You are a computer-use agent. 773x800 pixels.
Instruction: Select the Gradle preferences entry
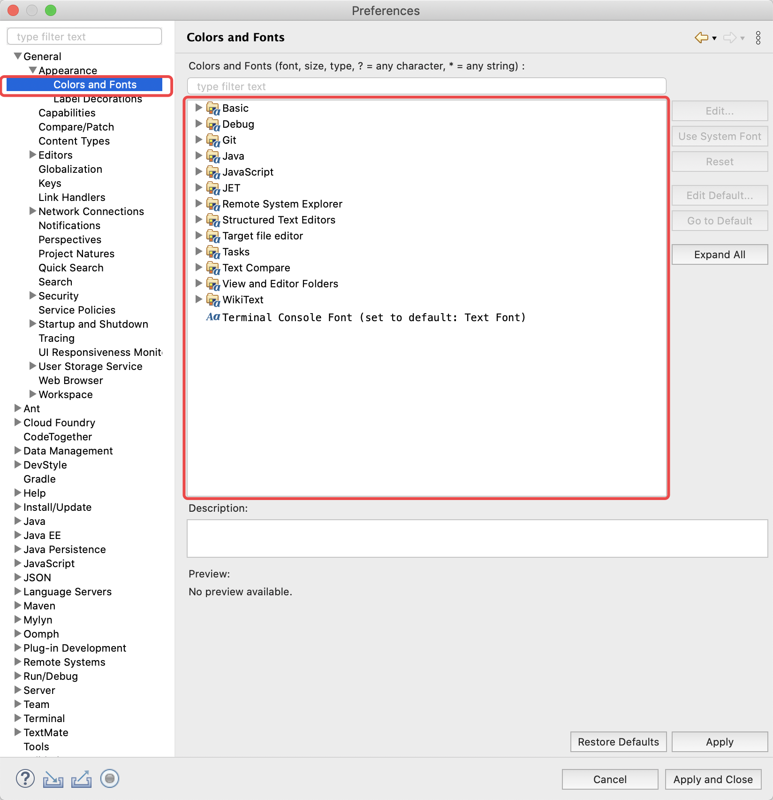point(39,479)
